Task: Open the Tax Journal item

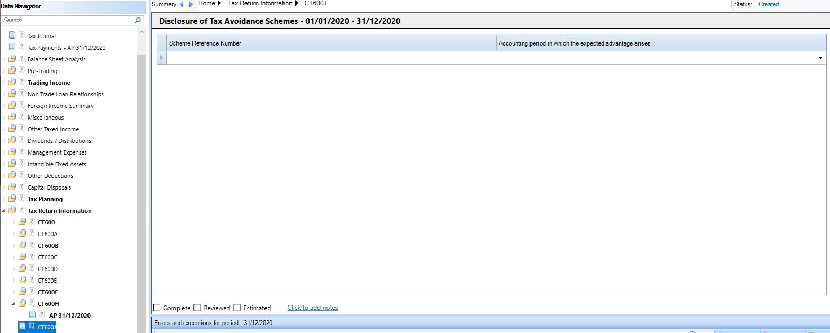Action: click(x=41, y=36)
